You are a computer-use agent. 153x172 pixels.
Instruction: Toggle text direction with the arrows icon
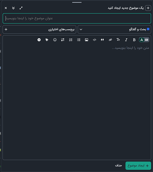tap(63, 40)
